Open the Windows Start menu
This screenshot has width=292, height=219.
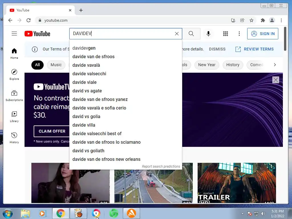7,213
